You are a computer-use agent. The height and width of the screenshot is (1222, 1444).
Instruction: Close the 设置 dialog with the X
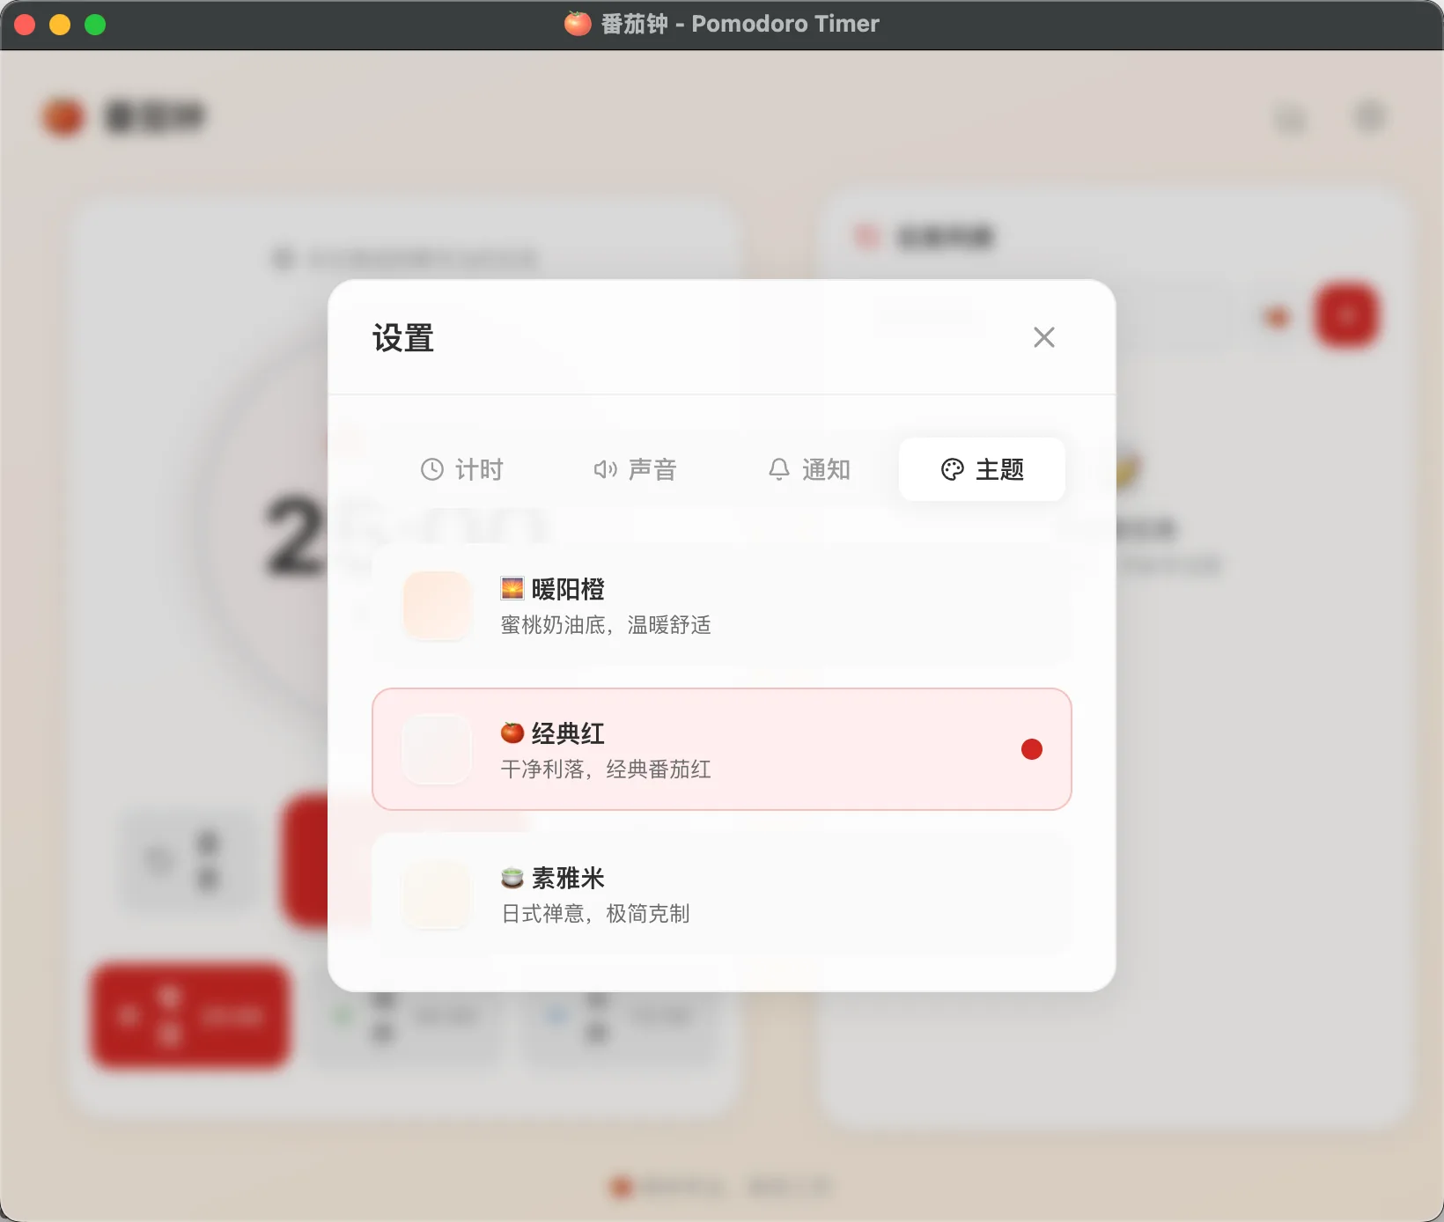click(1043, 337)
